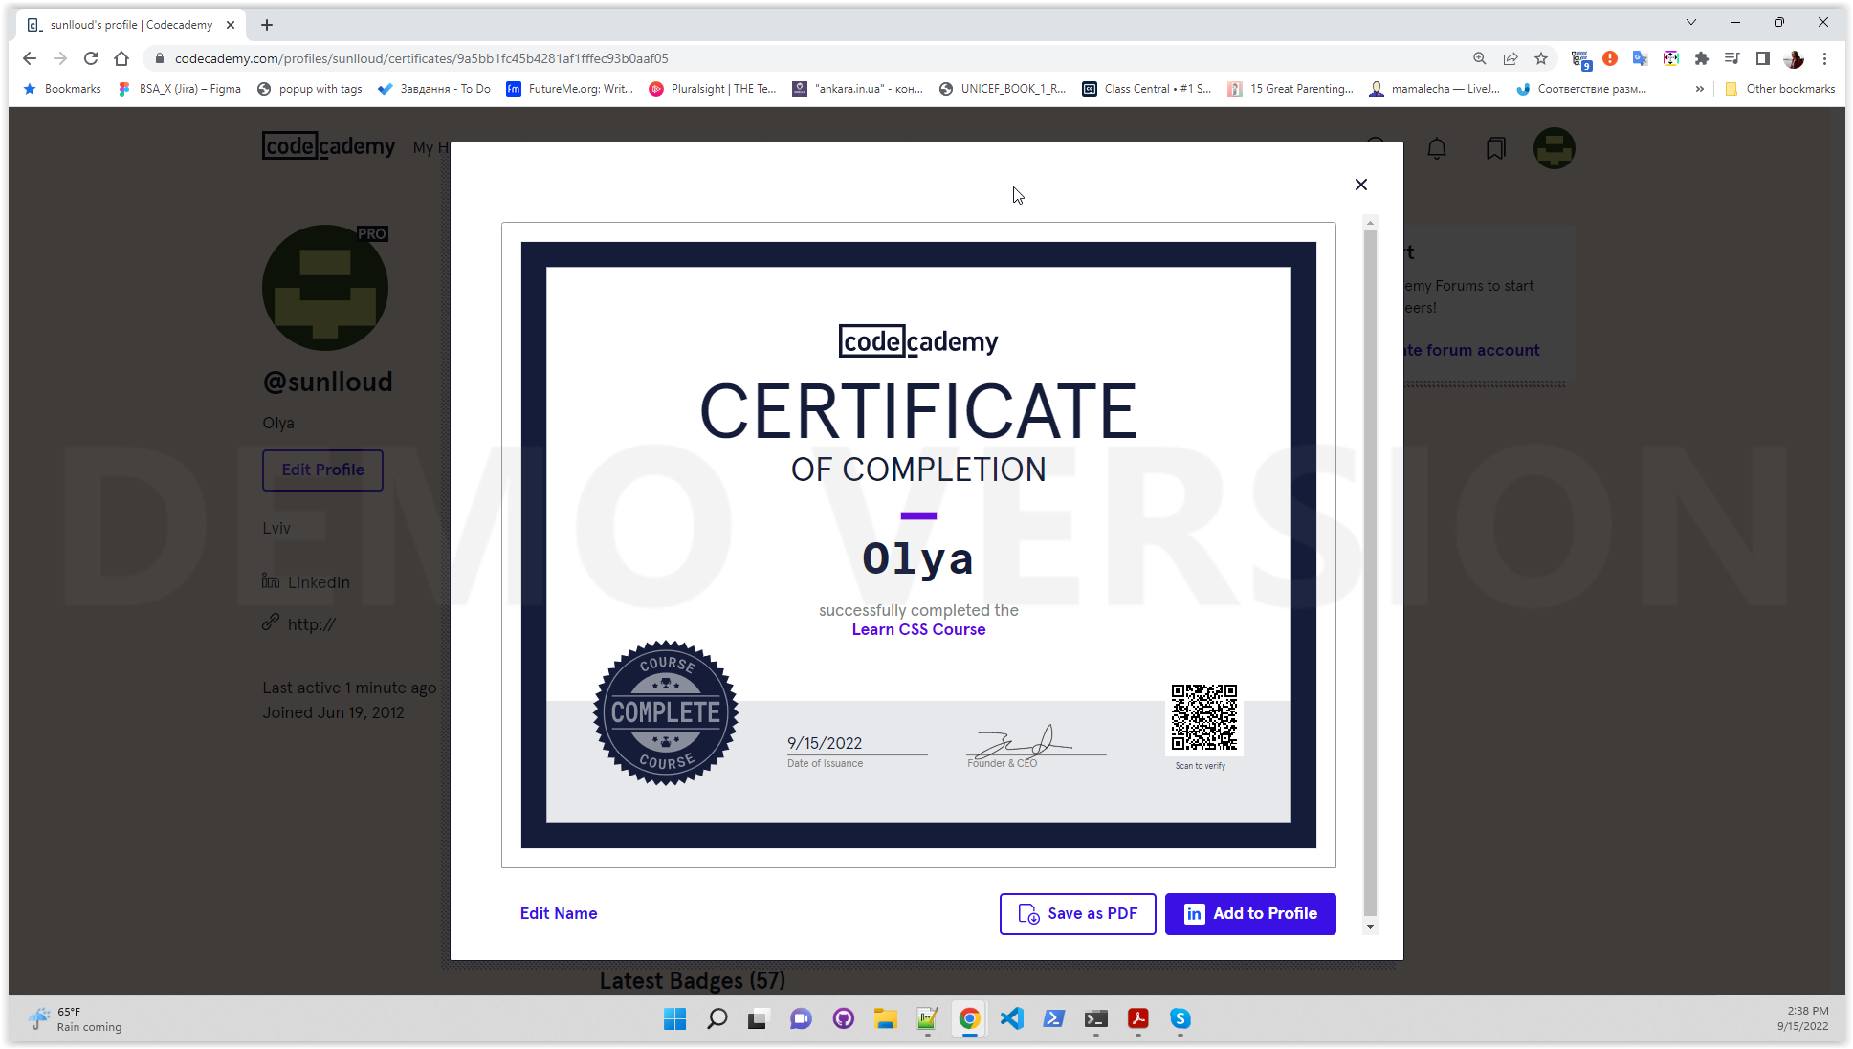Click the Codecademy logo in page header
Screen dimensions: 1853x1049
coord(328,145)
